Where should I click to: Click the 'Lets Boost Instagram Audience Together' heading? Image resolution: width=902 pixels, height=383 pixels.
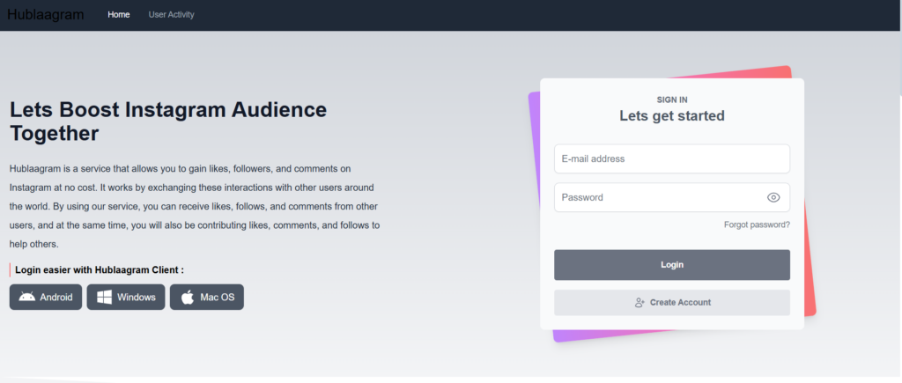[168, 122]
